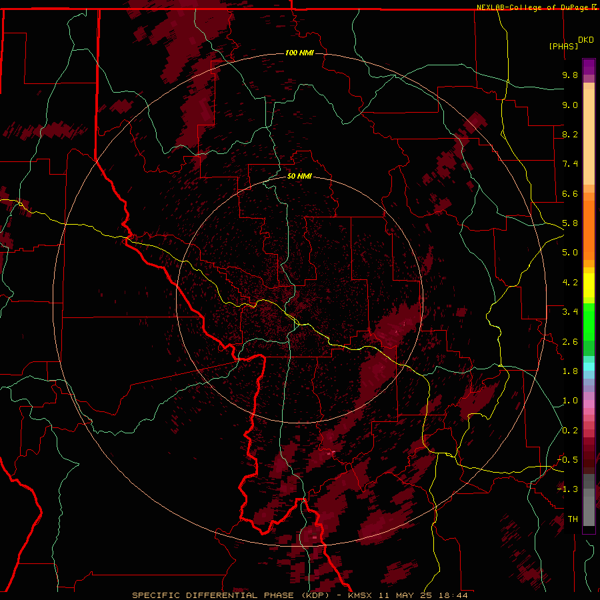Click the 3.4 scale value

[x=570, y=312]
